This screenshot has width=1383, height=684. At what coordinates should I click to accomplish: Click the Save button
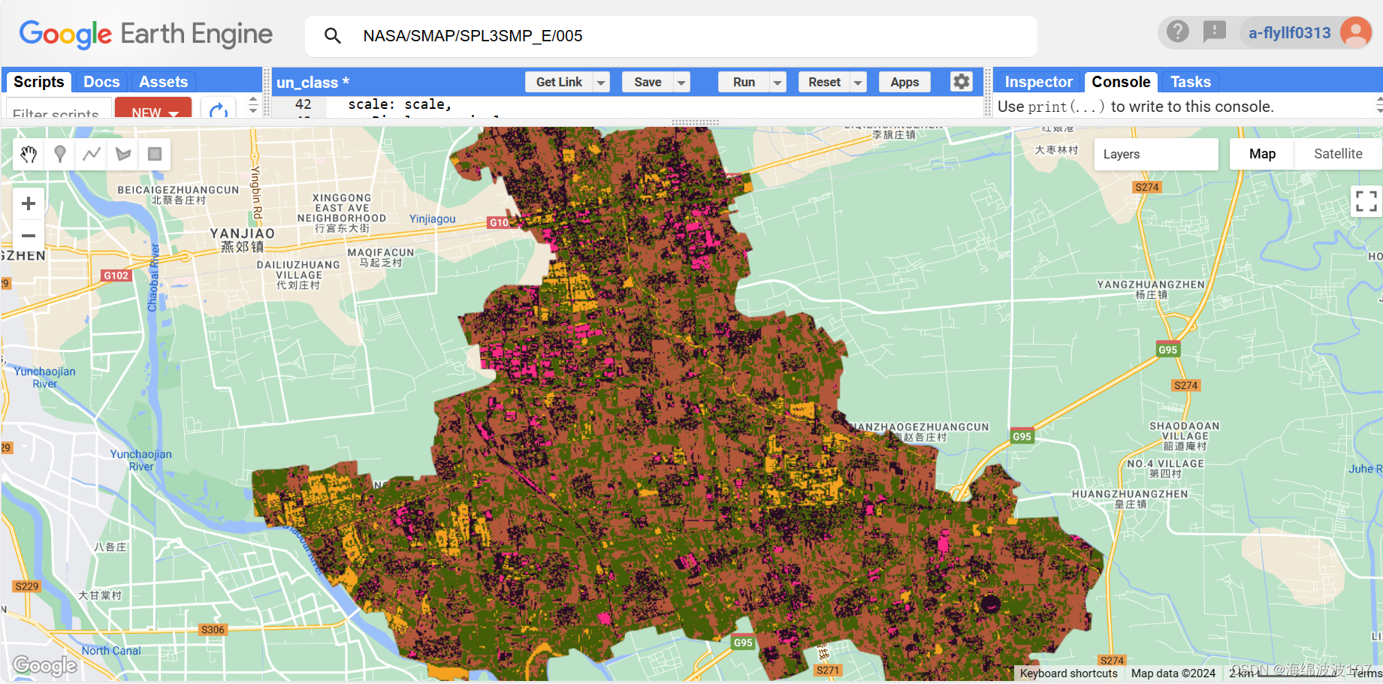648,82
